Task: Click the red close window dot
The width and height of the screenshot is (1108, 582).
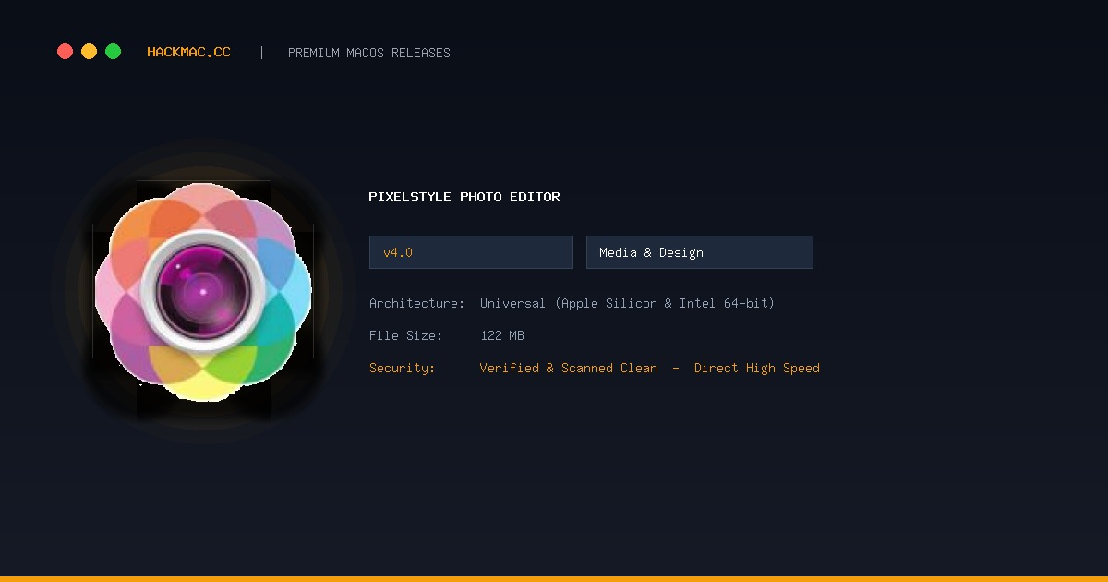Action: click(x=65, y=52)
